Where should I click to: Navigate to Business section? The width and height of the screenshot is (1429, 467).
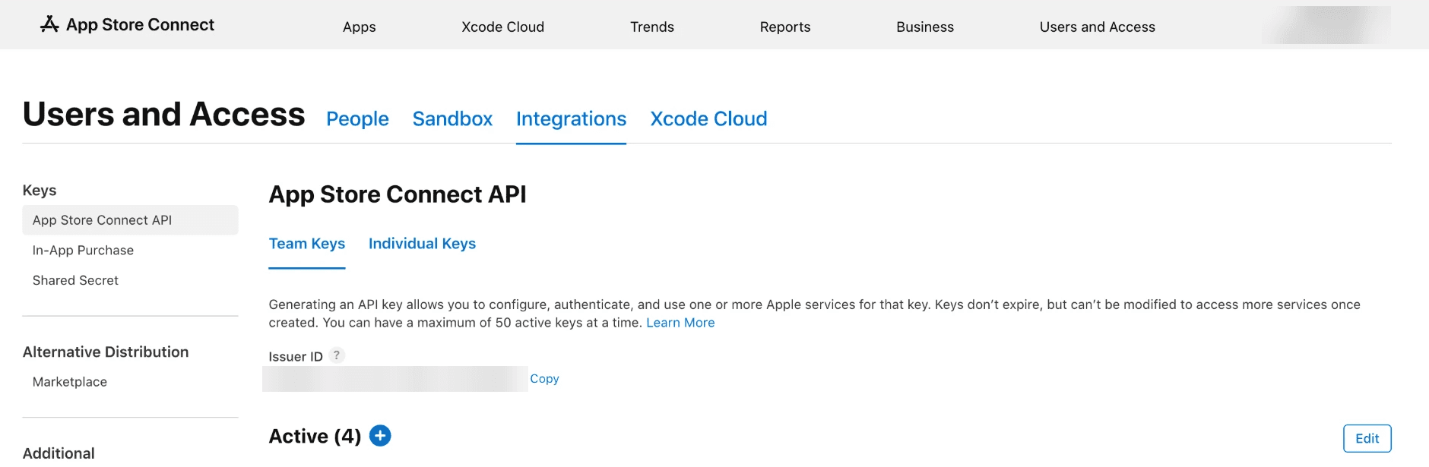pos(924,27)
